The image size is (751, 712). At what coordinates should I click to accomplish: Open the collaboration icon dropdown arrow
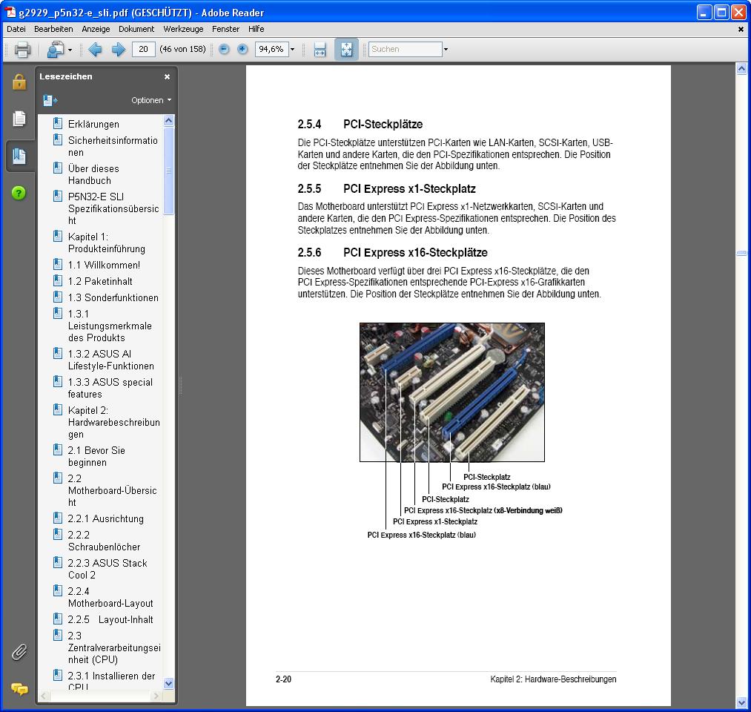(x=70, y=50)
